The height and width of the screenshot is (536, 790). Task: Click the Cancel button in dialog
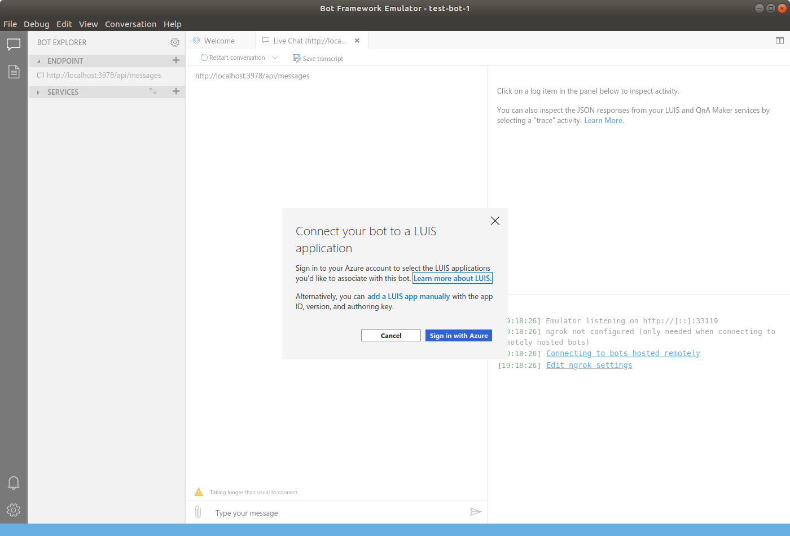click(391, 335)
